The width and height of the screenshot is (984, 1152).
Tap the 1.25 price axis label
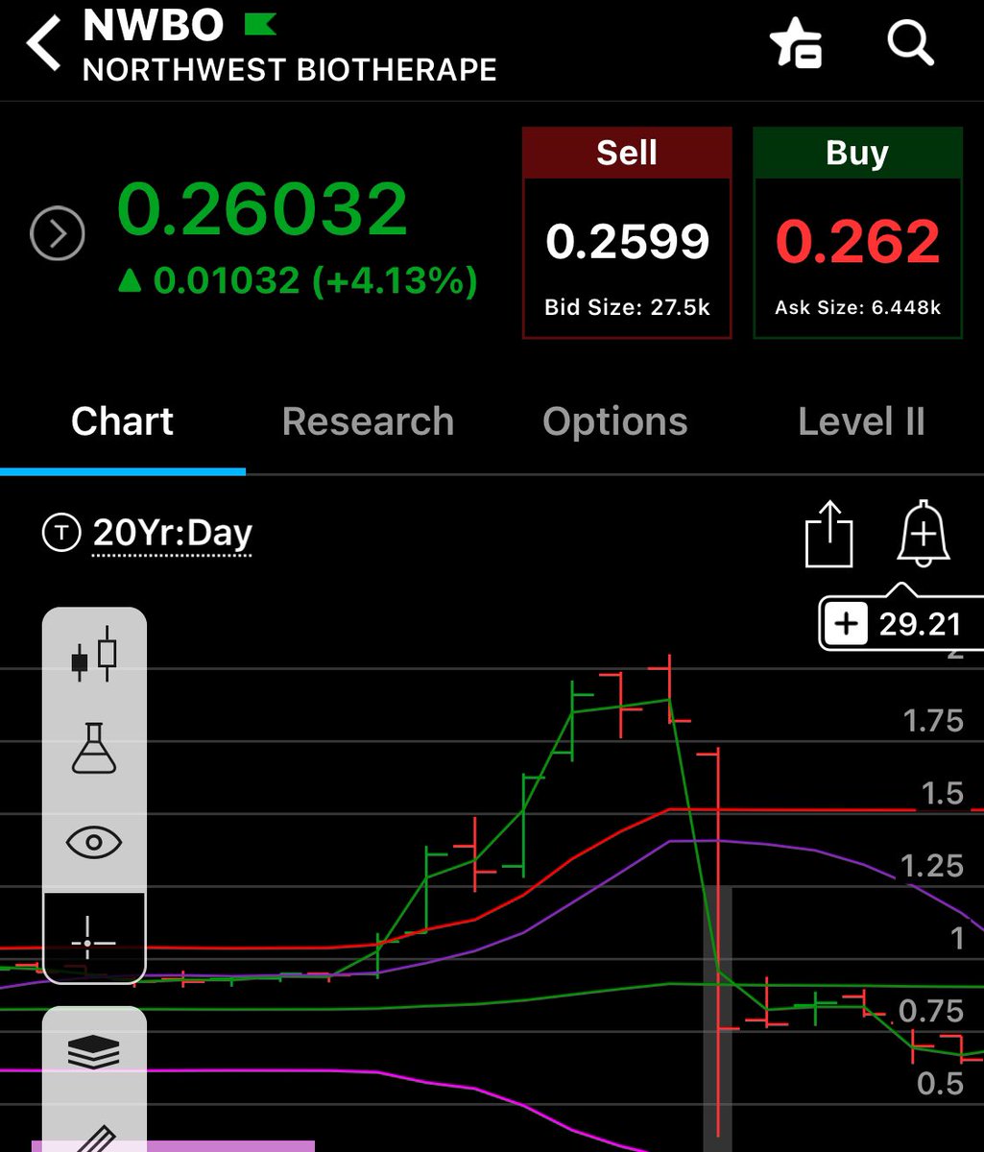(x=931, y=867)
